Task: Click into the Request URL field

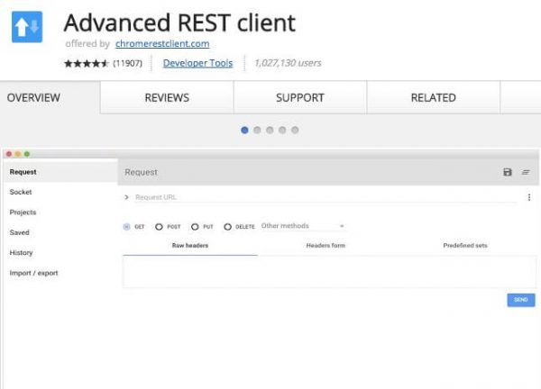Action: coord(326,197)
